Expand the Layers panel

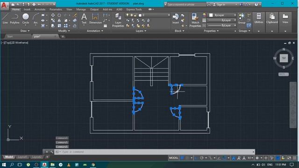[141, 31]
